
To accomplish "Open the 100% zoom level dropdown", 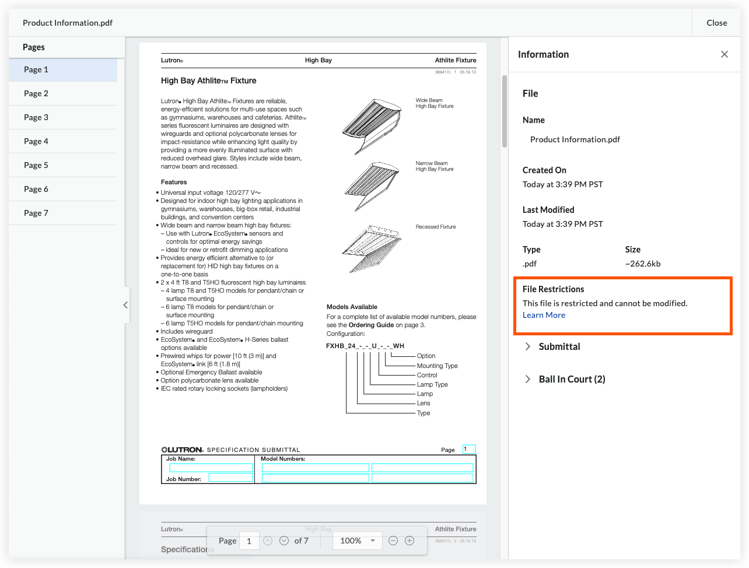I will (358, 541).
